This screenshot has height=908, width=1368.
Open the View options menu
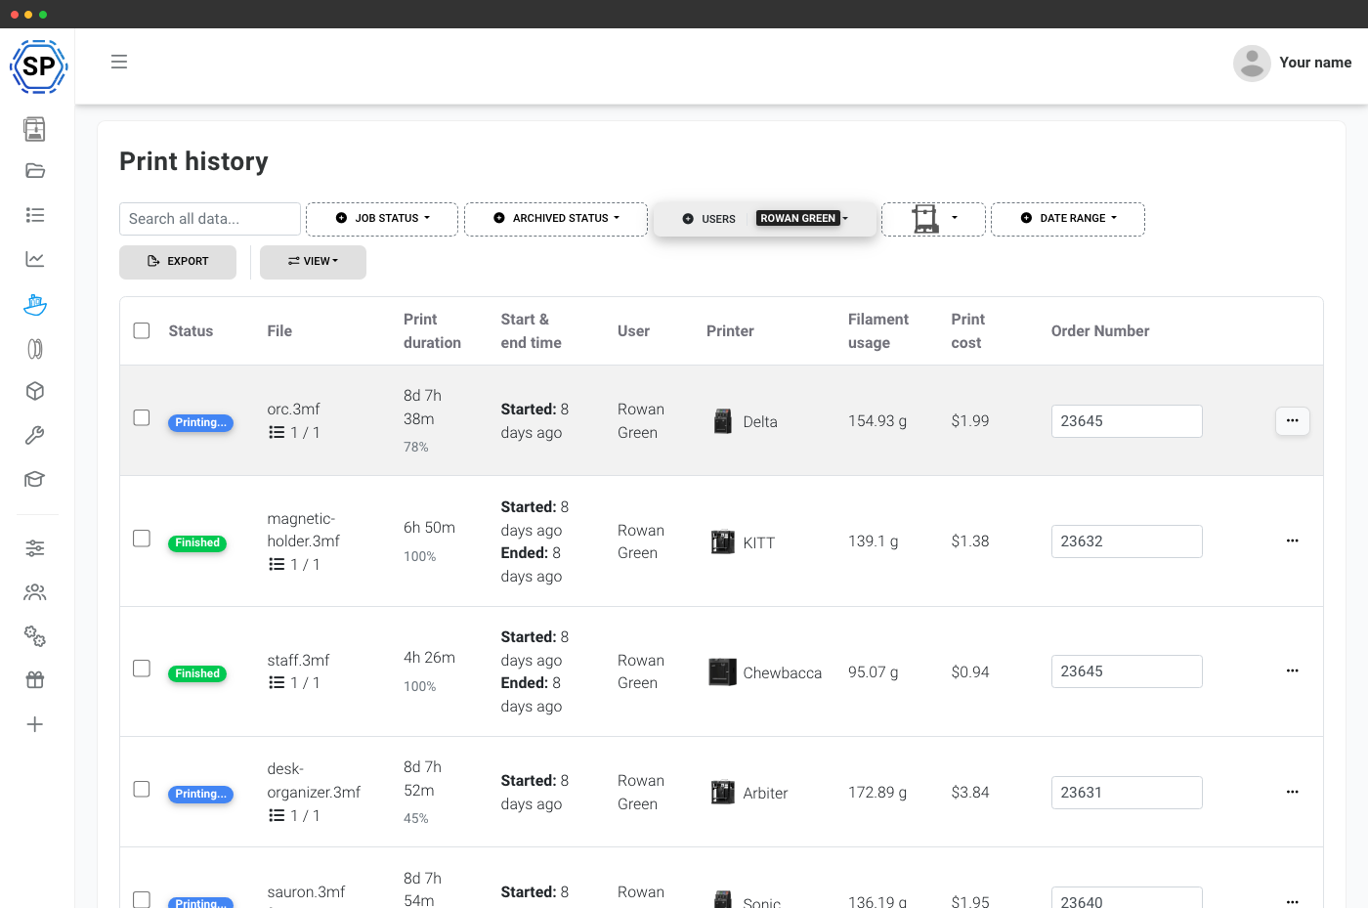pyautogui.click(x=313, y=262)
